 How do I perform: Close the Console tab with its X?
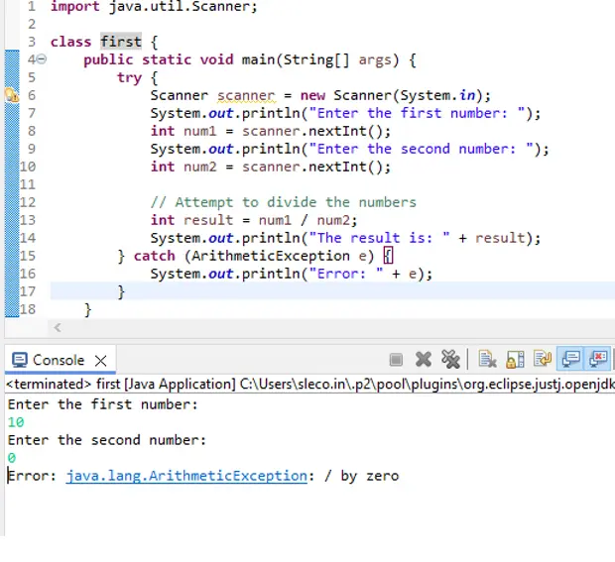click(101, 361)
